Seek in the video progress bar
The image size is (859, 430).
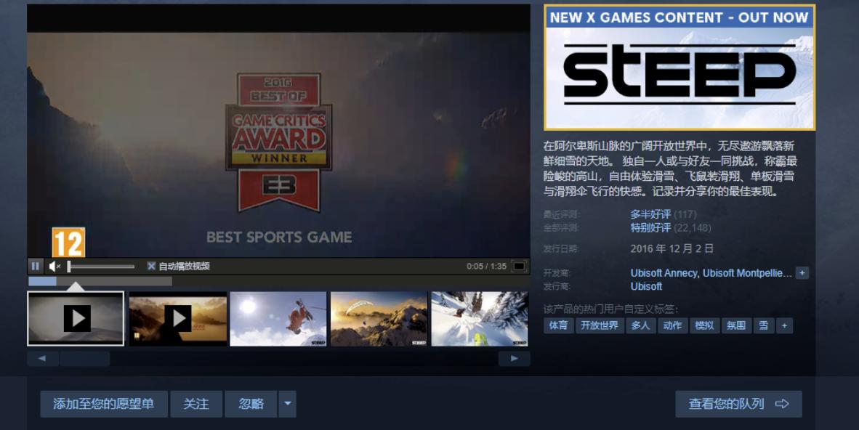279,281
